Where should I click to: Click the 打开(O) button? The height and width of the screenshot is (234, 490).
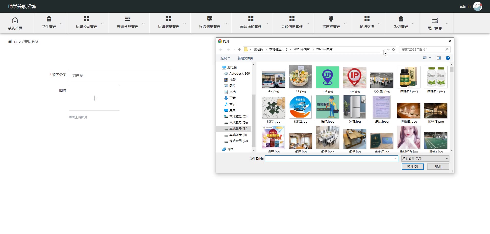coord(413,167)
